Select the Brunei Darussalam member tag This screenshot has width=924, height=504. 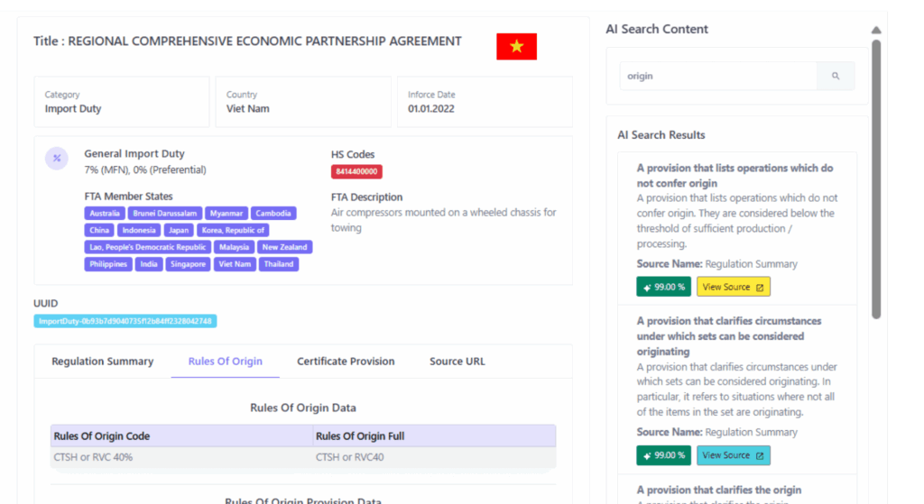point(165,214)
